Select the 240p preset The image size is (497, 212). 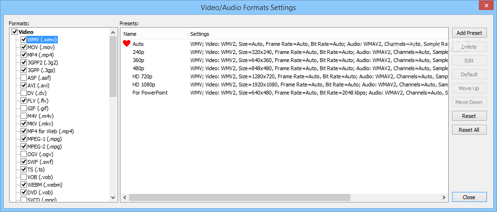(x=284, y=52)
